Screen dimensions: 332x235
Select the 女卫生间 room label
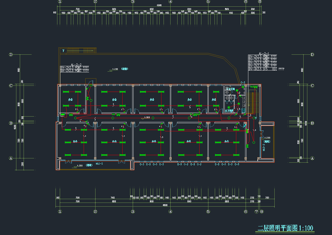point(229,110)
